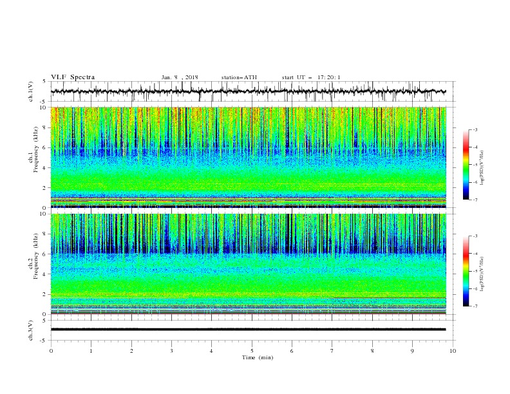Click the ch.2 spectrogram color scale bar
The width and height of the screenshot is (510, 394).
[x=466, y=271]
